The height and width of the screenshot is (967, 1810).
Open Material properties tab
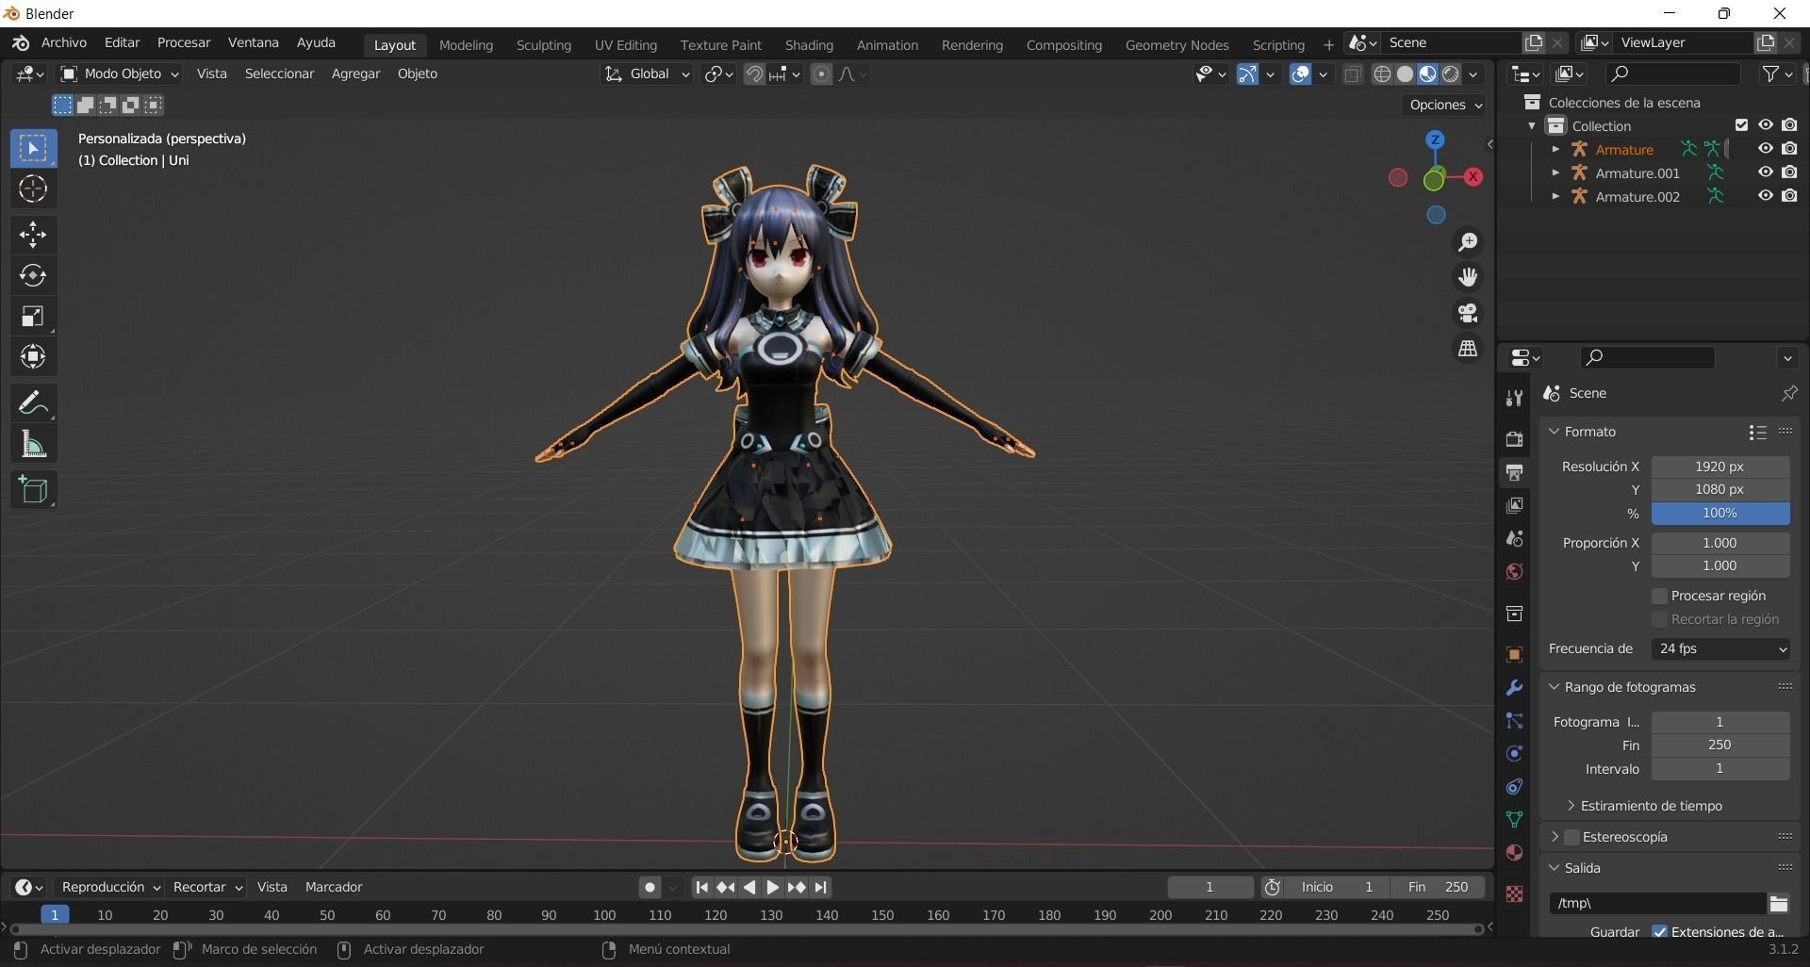1514,853
